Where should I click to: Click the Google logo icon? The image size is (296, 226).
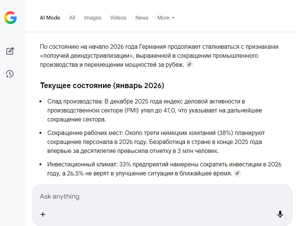tap(11, 18)
